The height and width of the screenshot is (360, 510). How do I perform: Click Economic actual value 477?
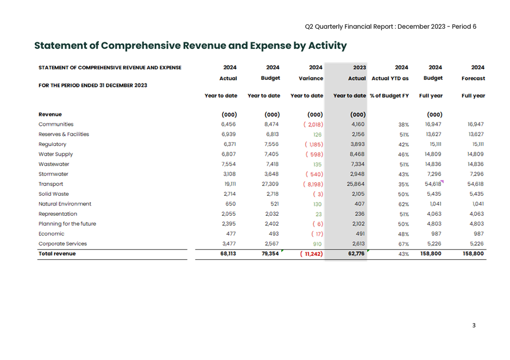pos(231,234)
